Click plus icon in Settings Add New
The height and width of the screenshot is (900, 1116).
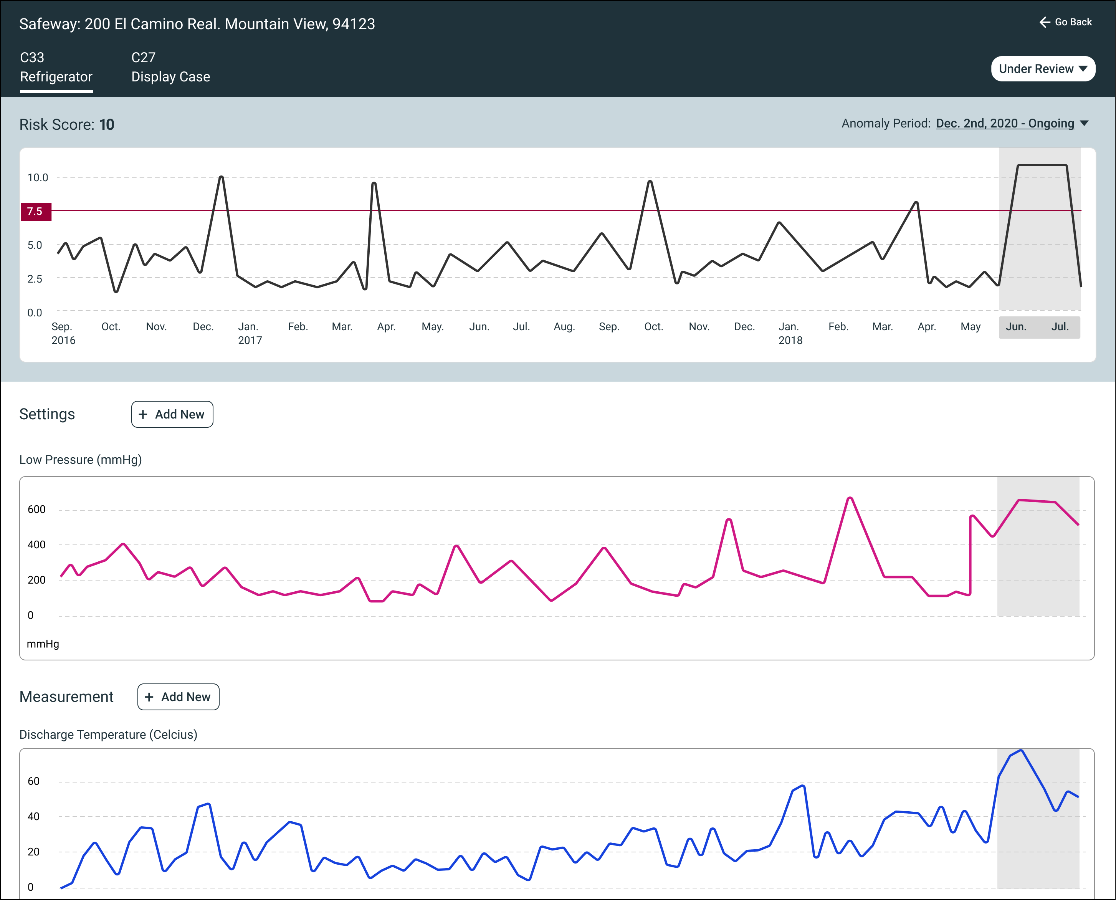point(143,414)
